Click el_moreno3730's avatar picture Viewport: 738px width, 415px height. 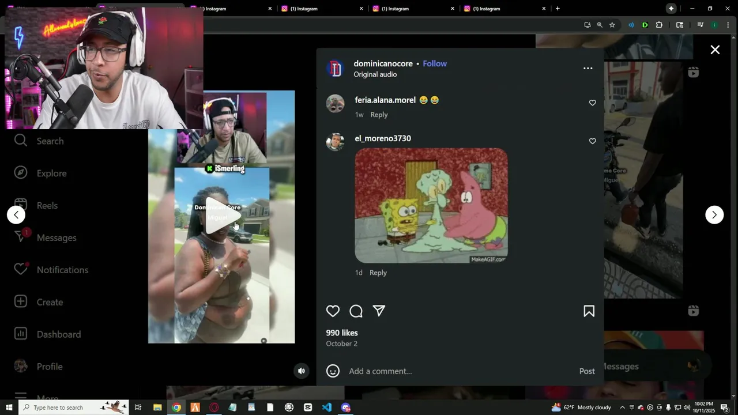335,142
